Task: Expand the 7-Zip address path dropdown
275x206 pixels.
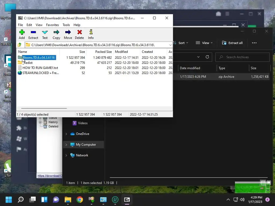Action: [170, 45]
